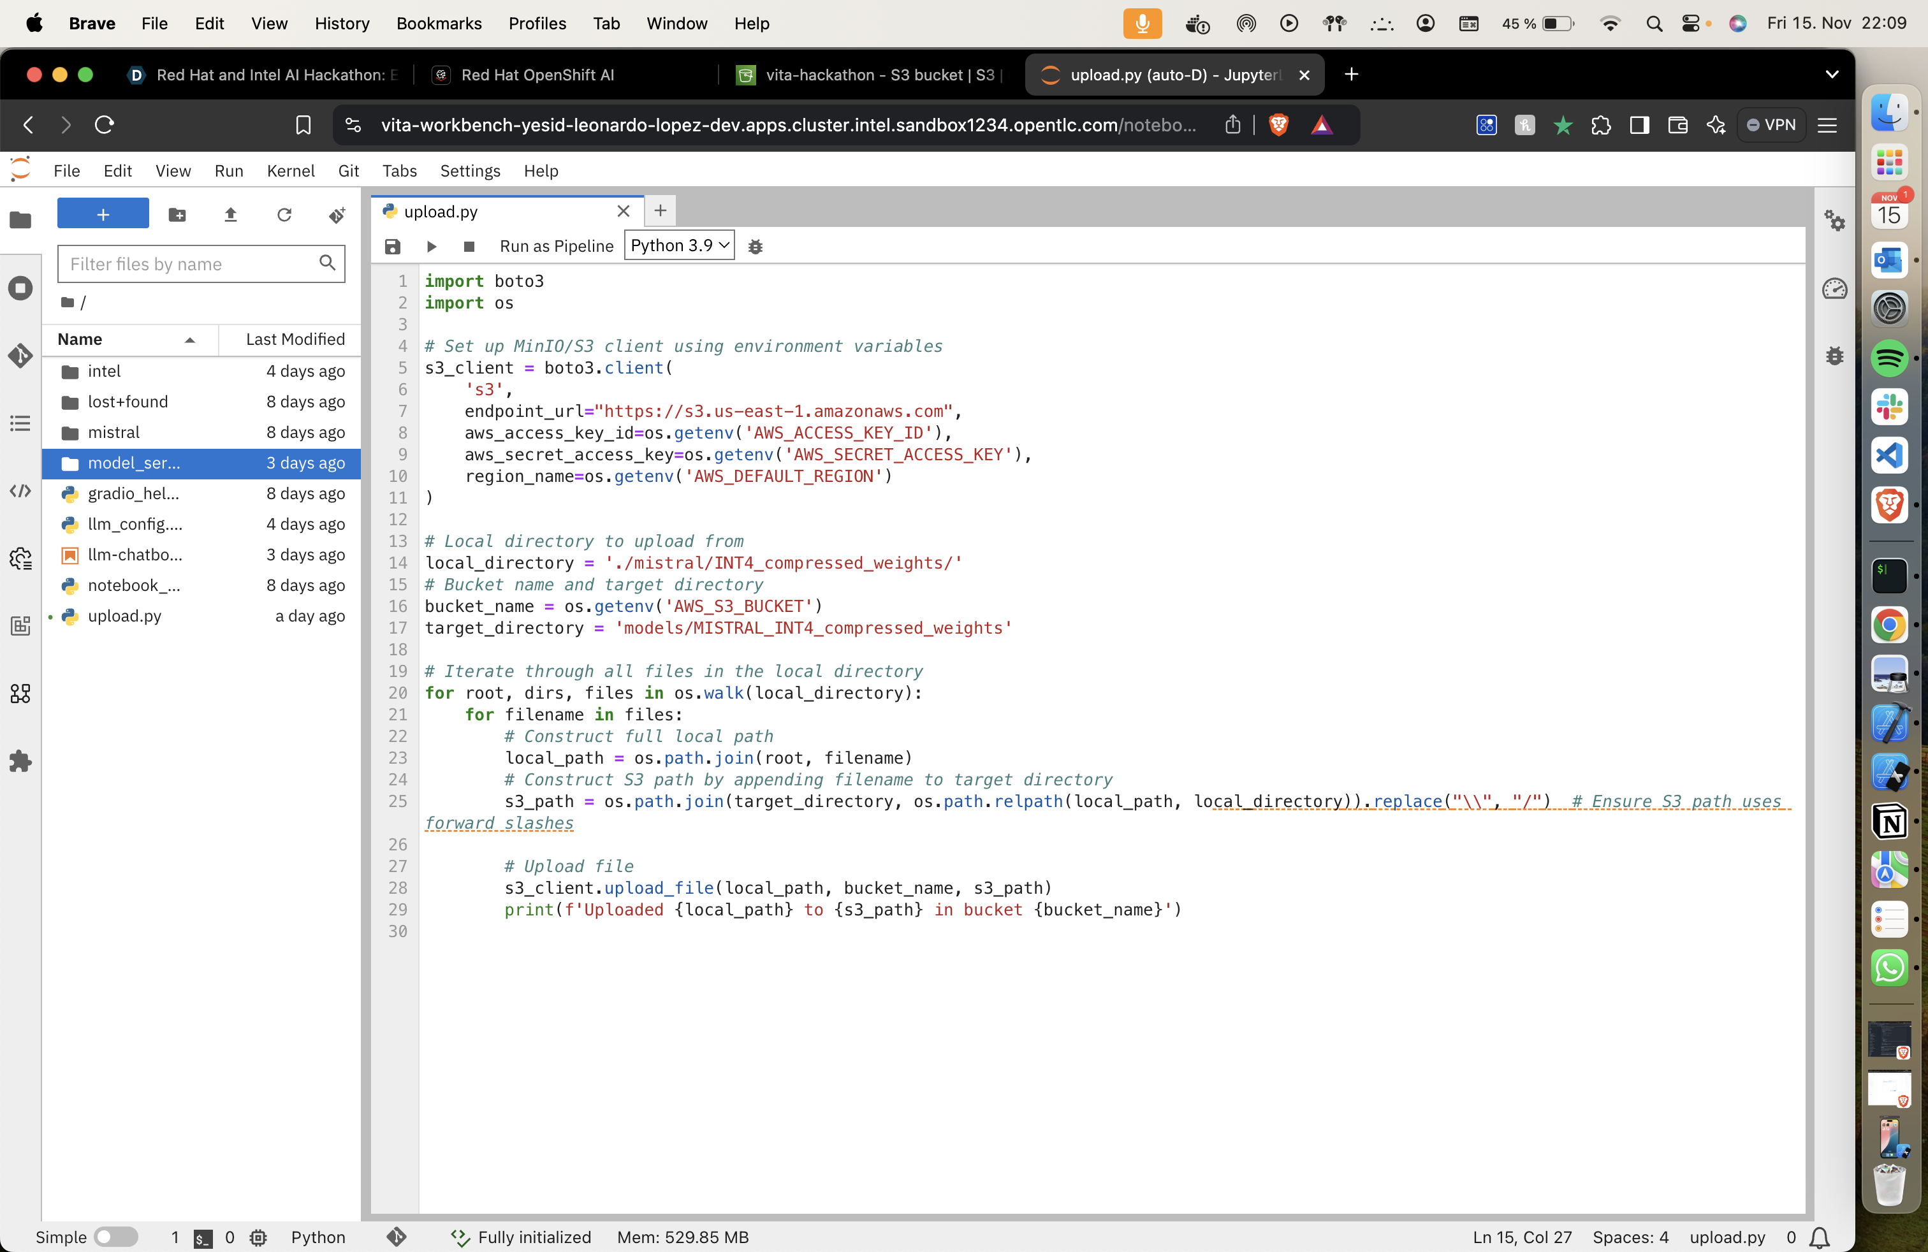
Task: Open the Git sidebar panel icon
Action: pyautogui.click(x=20, y=356)
